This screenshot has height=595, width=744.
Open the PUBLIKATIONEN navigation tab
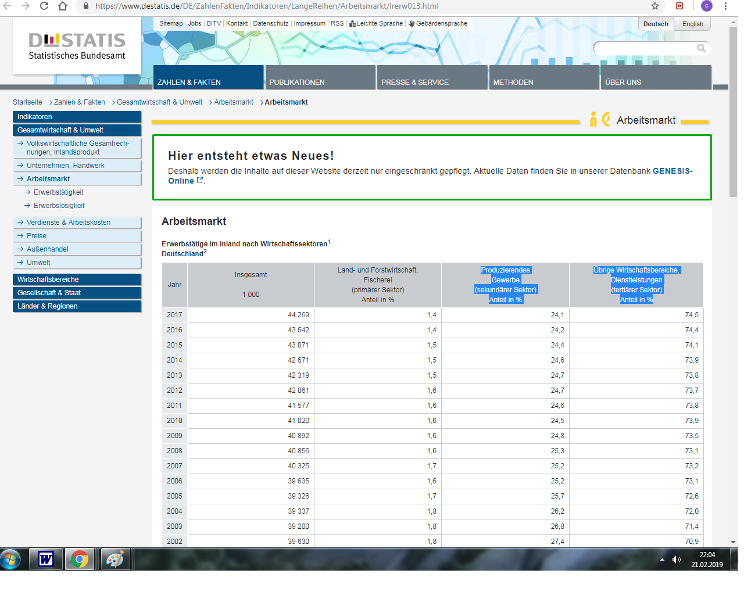(297, 82)
